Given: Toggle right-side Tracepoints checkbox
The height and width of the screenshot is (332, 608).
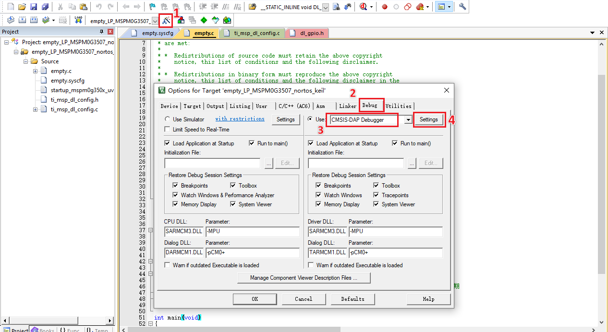Looking at the screenshot, I should (377, 195).
